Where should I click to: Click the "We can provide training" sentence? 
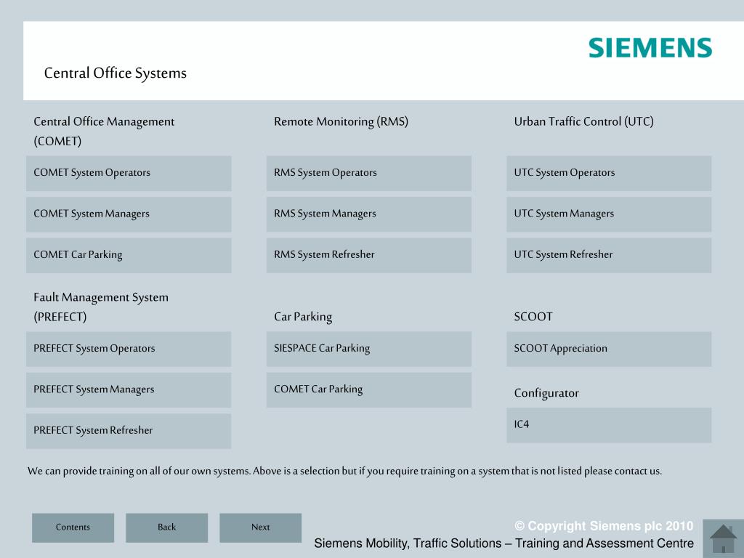click(x=344, y=471)
